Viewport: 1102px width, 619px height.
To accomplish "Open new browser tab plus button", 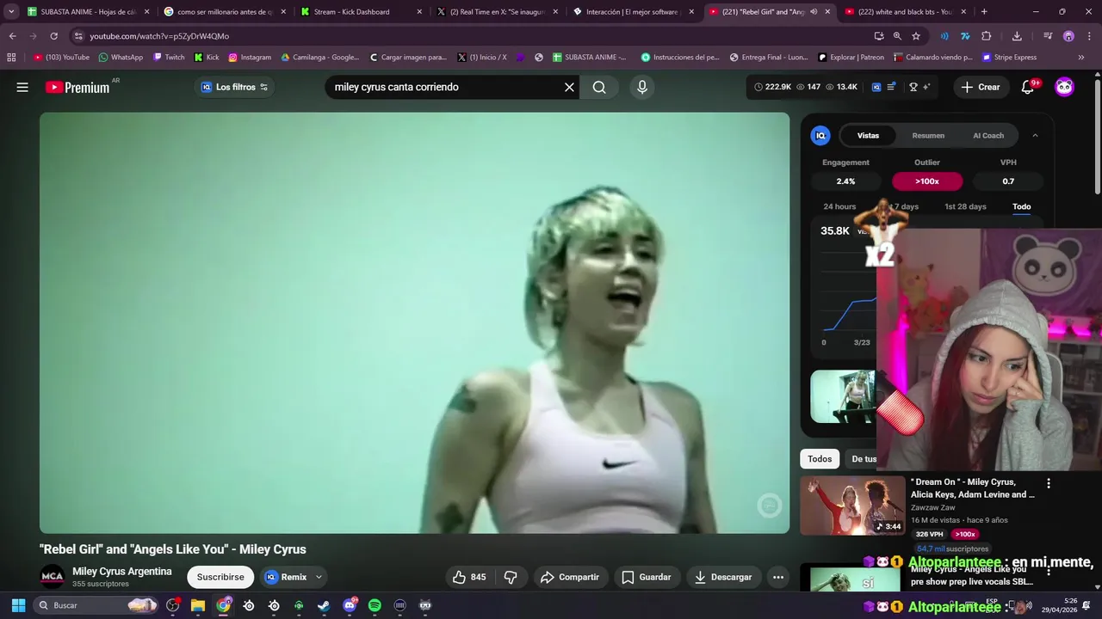I will tap(984, 12).
